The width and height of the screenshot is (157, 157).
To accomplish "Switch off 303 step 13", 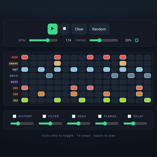I will (123, 100).
